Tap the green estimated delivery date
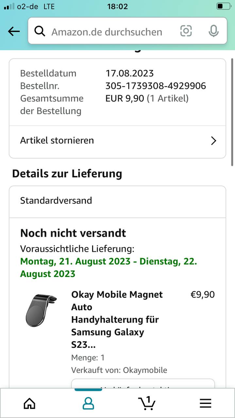Image resolution: width=235 pixels, height=418 pixels. point(109,268)
